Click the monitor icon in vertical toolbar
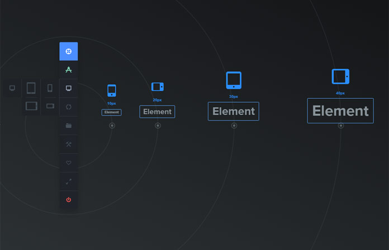 tap(68, 88)
